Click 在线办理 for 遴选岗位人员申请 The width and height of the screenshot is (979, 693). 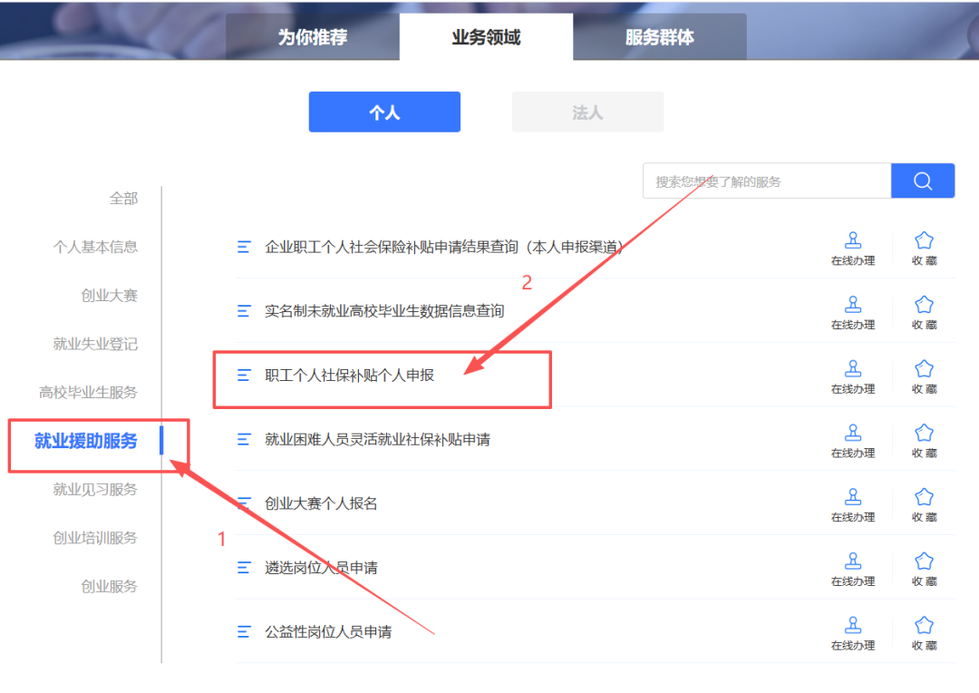(853, 570)
